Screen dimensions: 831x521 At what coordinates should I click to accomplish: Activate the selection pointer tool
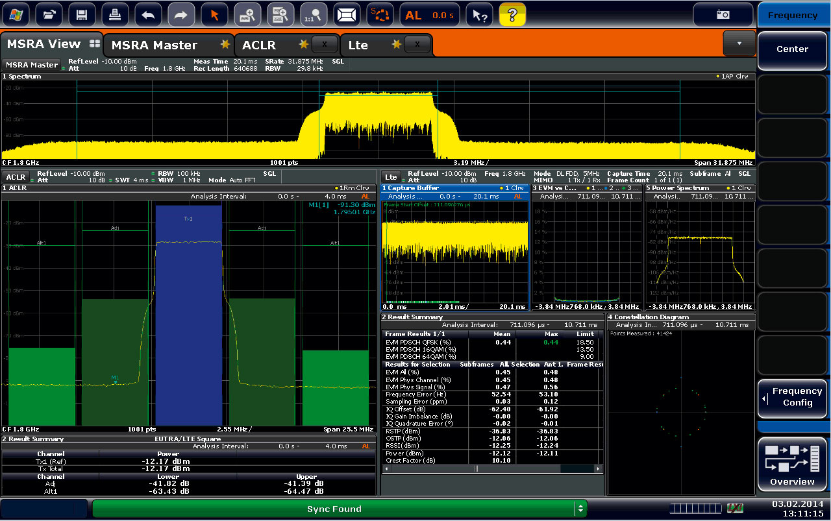point(214,14)
